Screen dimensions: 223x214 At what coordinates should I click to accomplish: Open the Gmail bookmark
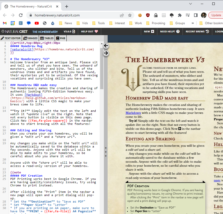click(5, 23)
